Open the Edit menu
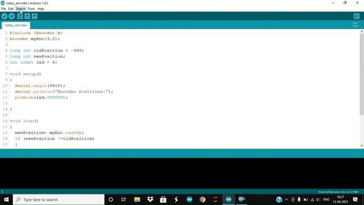Image resolution: width=364 pixels, height=205 pixels. point(11,9)
